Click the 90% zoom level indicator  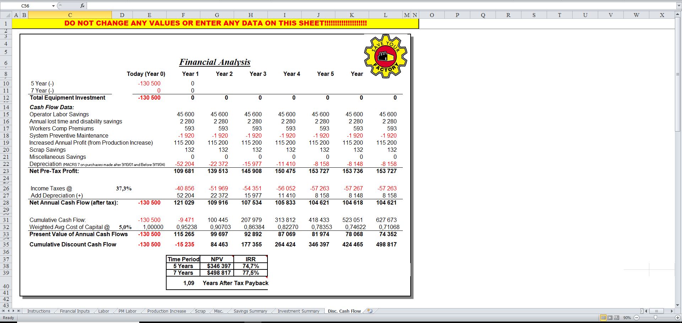[627, 318]
